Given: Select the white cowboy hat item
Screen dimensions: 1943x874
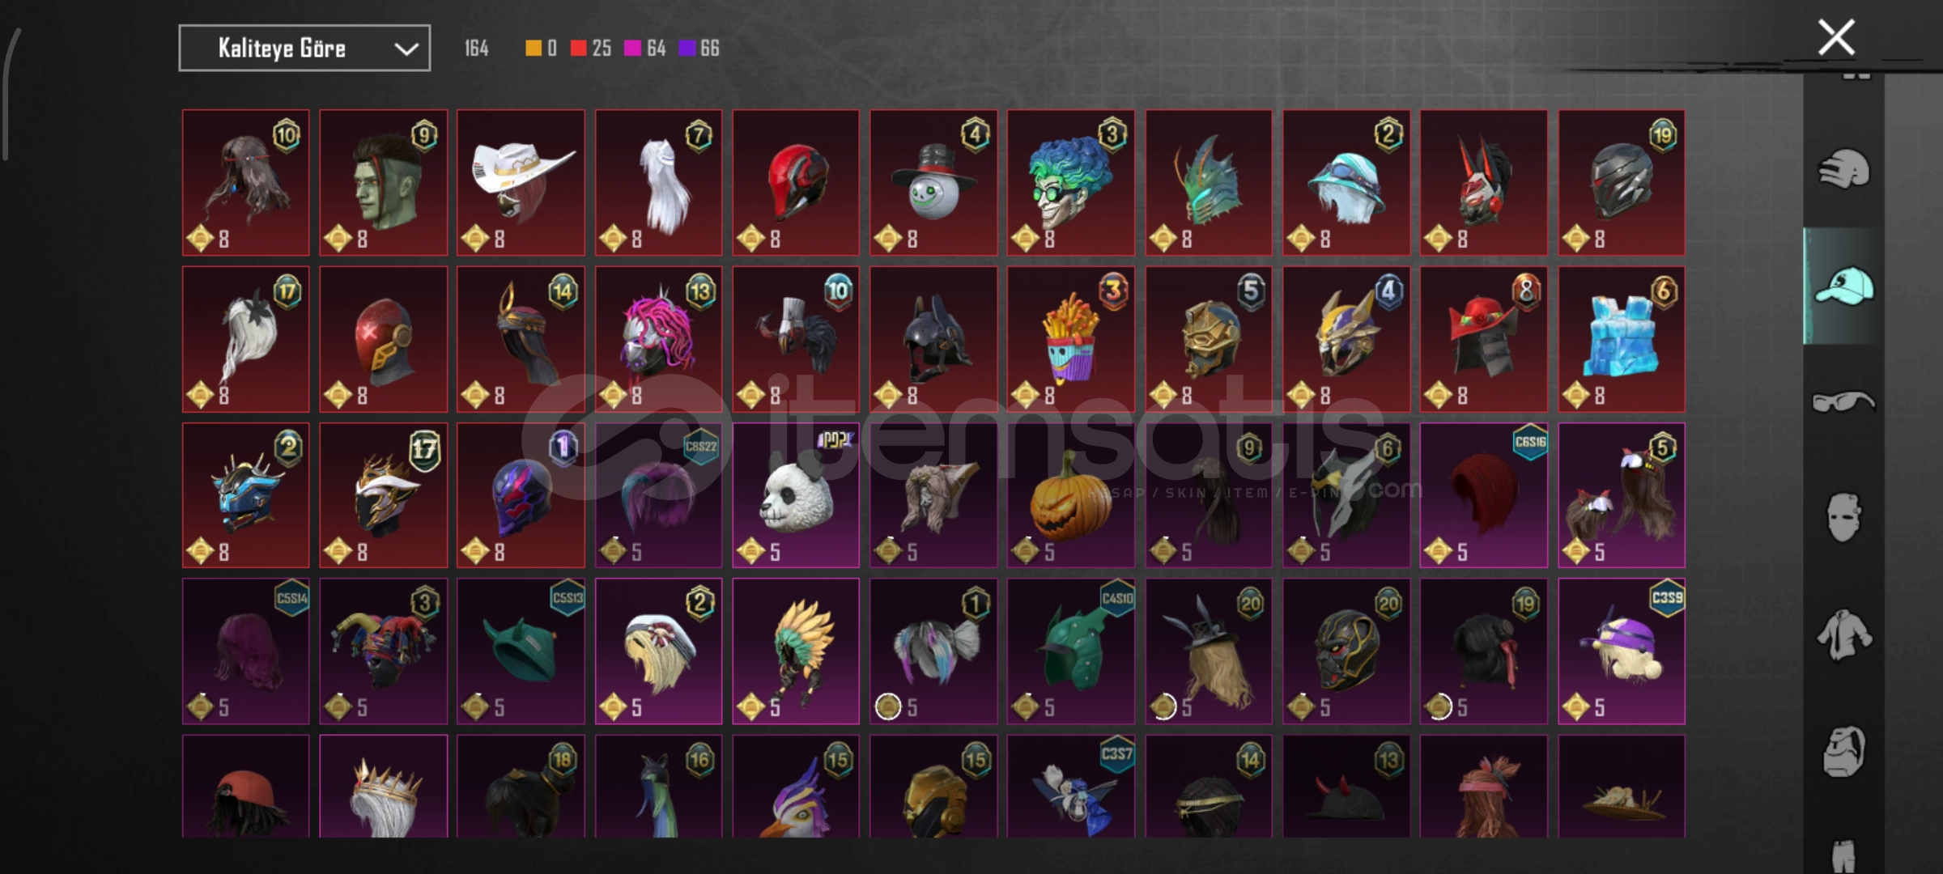Looking at the screenshot, I should point(521,183).
